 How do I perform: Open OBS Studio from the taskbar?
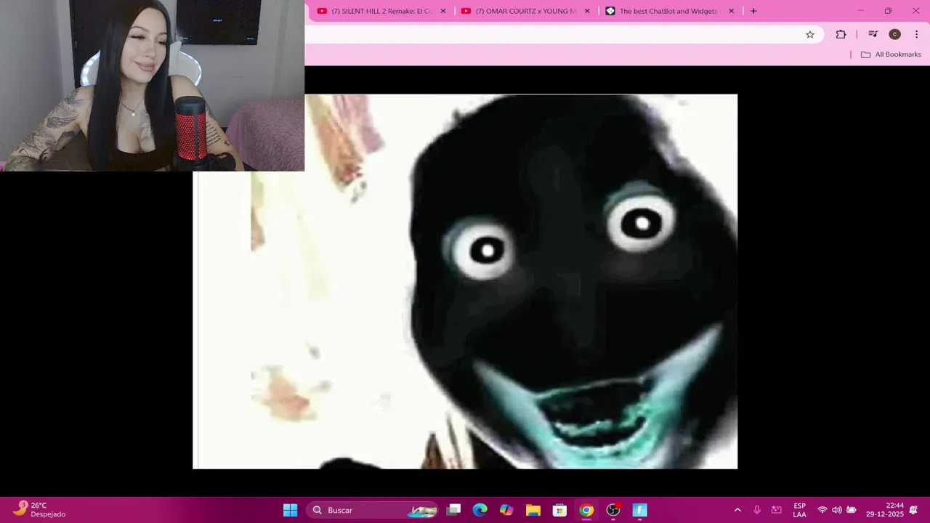click(613, 510)
